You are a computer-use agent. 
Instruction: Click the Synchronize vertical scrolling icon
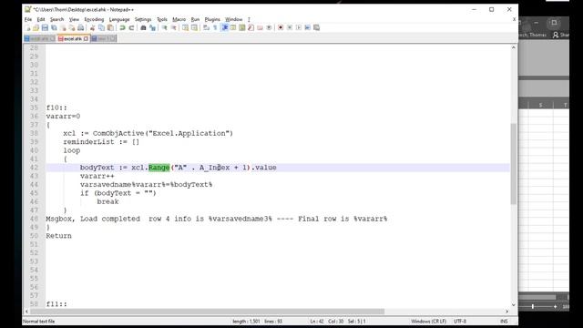point(185,28)
